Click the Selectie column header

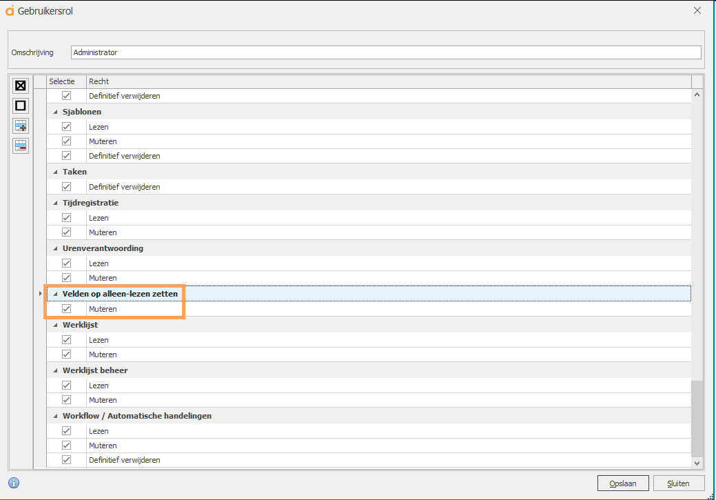66,81
